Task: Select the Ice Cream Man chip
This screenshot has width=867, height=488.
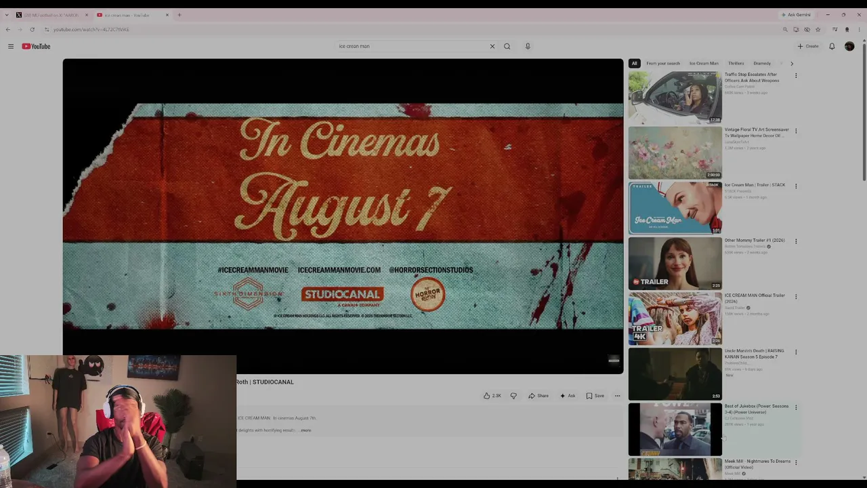Action: pyautogui.click(x=704, y=64)
